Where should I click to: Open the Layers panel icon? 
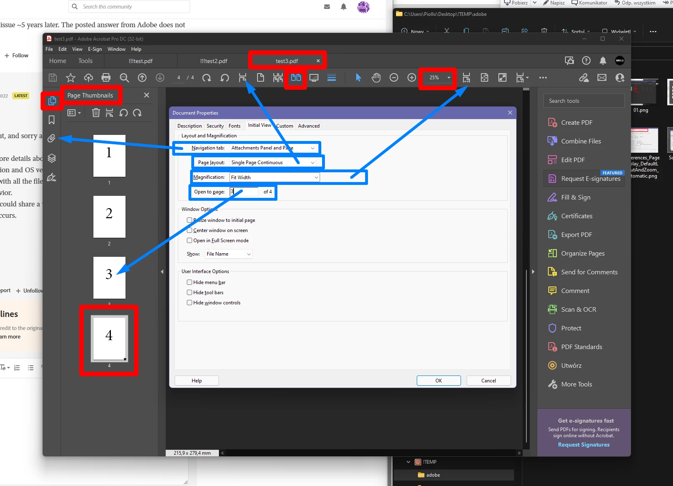(x=52, y=158)
